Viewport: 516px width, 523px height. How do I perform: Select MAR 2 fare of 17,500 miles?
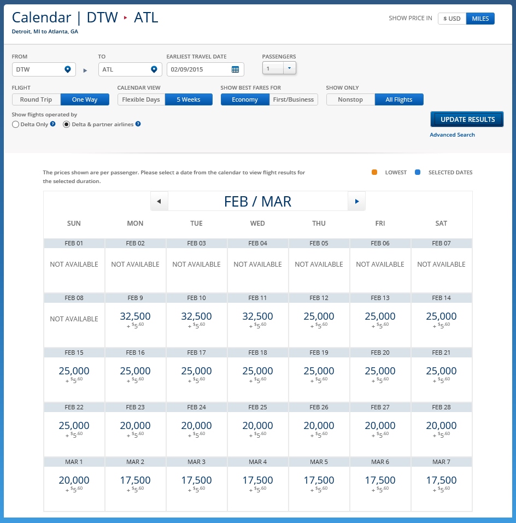click(x=135, y=483)
